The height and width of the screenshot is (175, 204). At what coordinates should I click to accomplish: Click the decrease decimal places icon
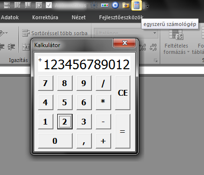click(x=153, y=48)
